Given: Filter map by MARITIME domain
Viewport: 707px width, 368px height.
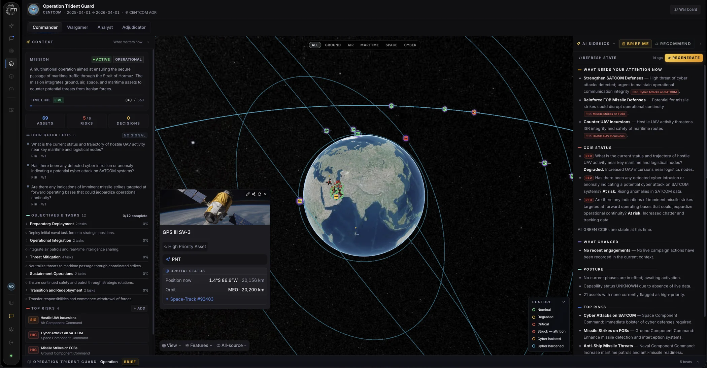Looking at the screenshot, I should (x=369, y=45).
